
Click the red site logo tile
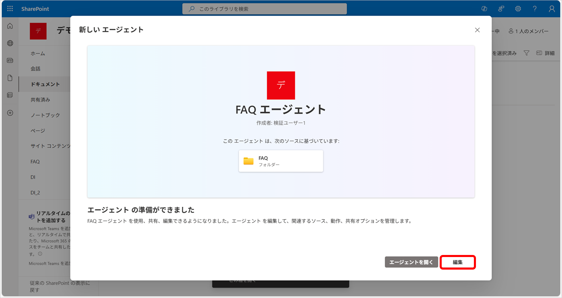click(x=38, y=31)
